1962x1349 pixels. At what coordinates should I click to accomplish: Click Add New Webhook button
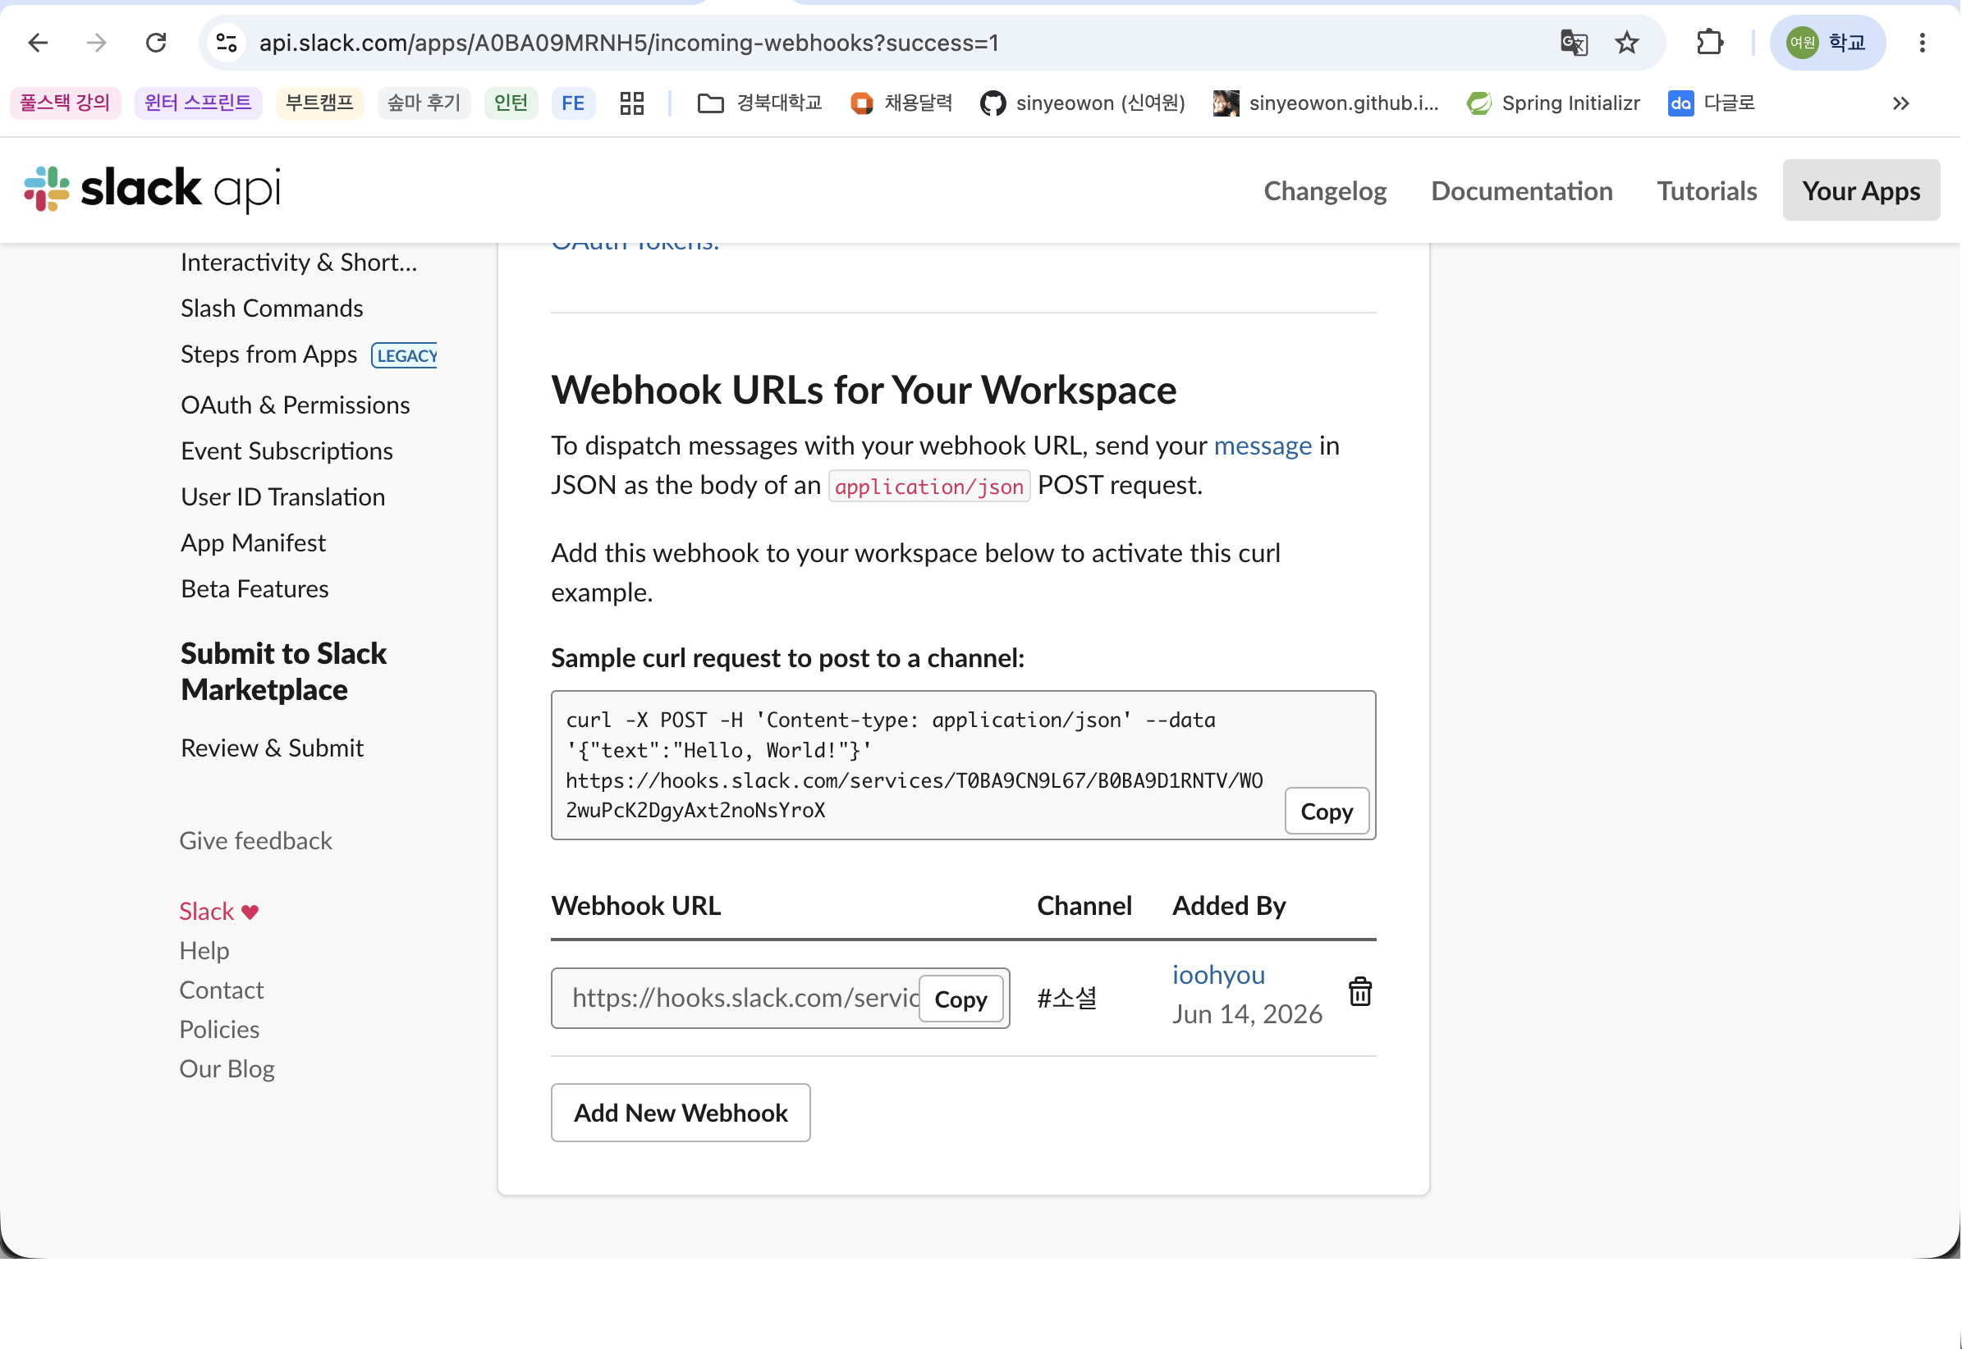click(x=681, y=1113)
